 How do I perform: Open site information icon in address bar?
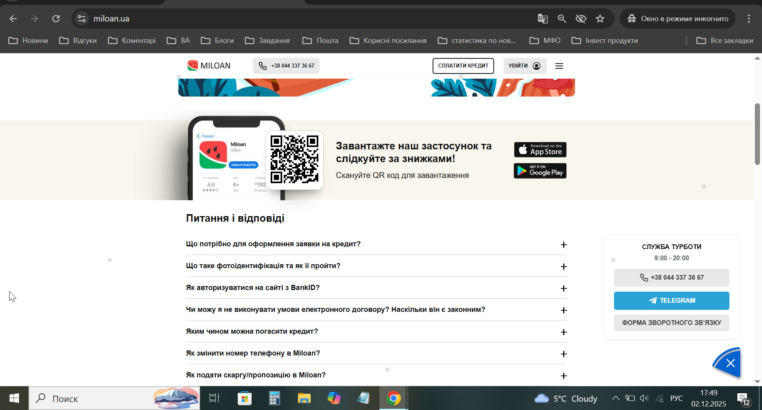click(82, 19)
